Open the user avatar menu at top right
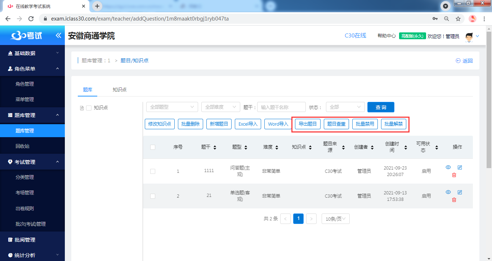Image resolution: width=492 pixels, height=261 pixels. [x=469, y=36]
